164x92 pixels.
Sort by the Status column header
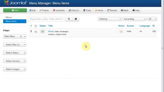tap(43, 26)
